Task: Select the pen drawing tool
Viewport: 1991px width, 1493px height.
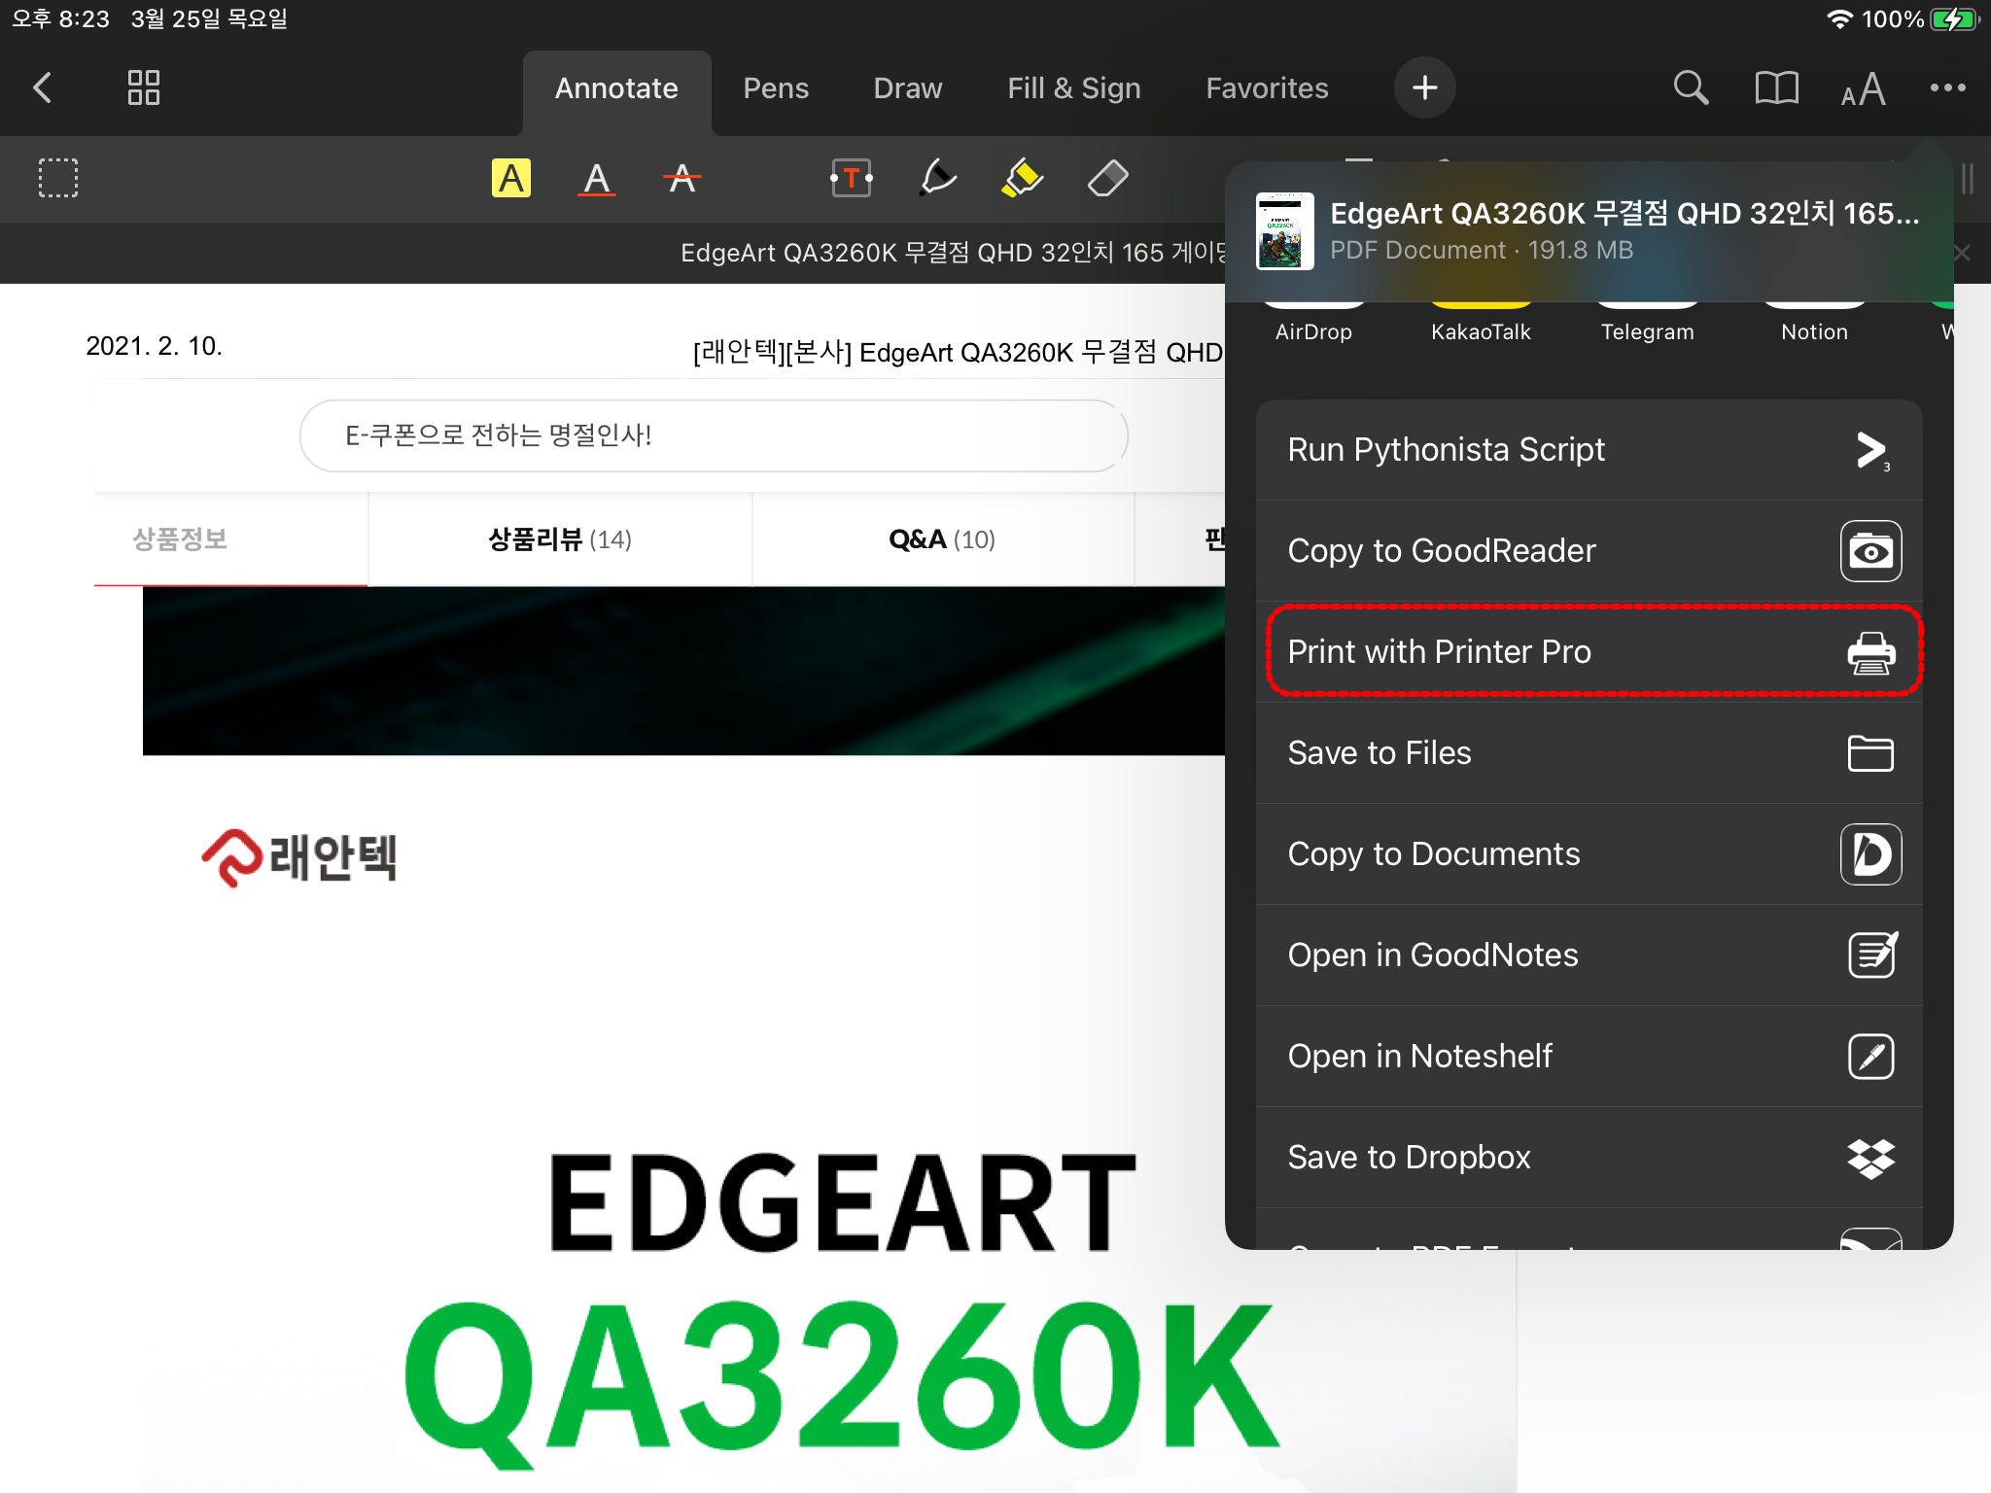Action: 937,179
